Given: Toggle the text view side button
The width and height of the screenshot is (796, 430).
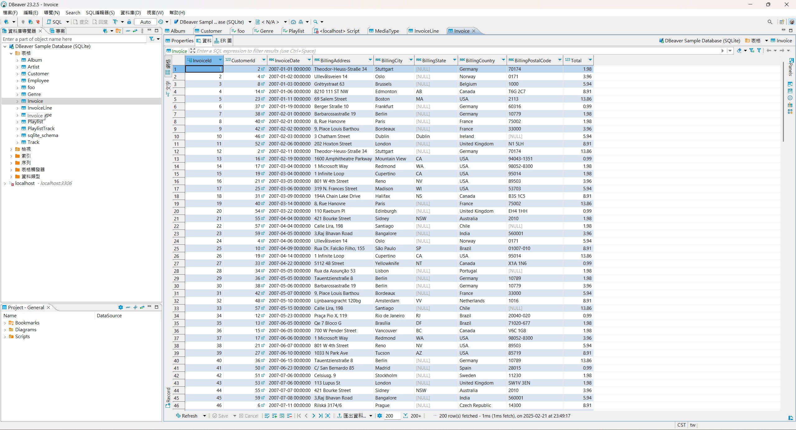Looking at the screenshot, I should coord(168,89).
